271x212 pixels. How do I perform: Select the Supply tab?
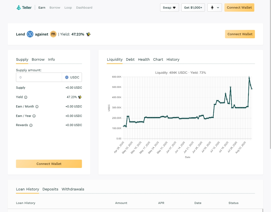click(x=22, y=60)
